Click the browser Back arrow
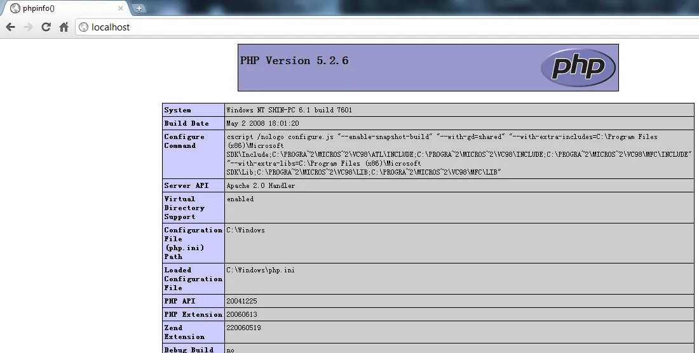Image resolution: width=699 pixels, height=353 pixels. click(x=10, y=27)
